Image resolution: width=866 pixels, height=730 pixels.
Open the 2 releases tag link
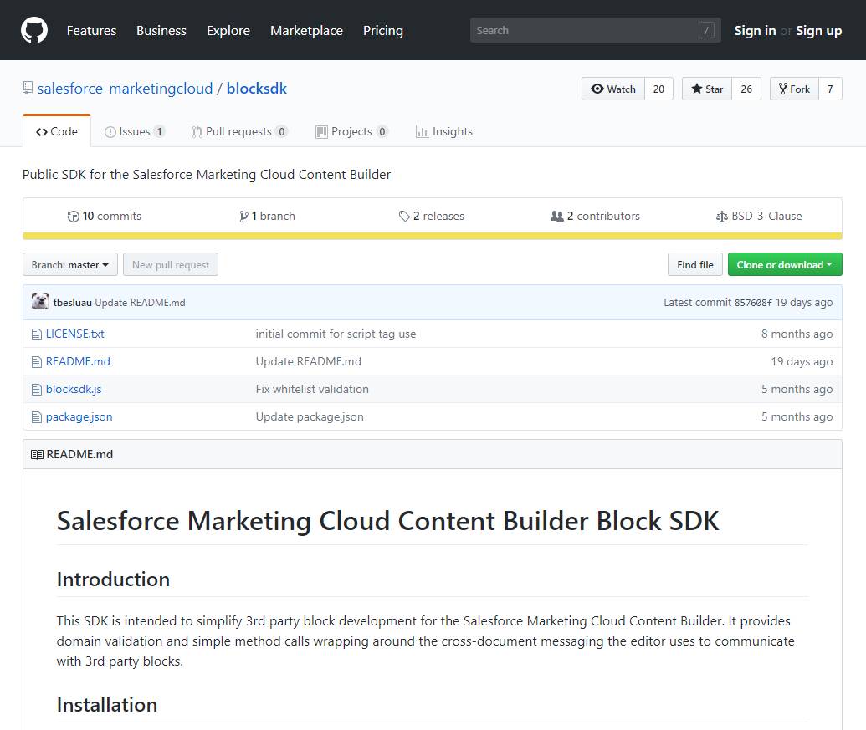click(x=432, y=216)
